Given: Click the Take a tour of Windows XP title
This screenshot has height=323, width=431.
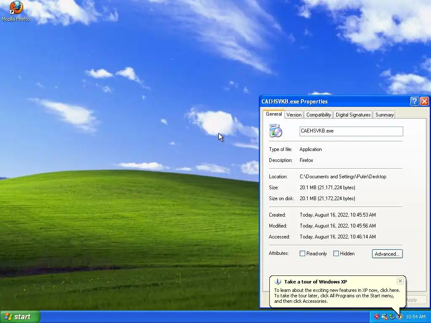Looking at the screenshot, I should pos(316,282).
